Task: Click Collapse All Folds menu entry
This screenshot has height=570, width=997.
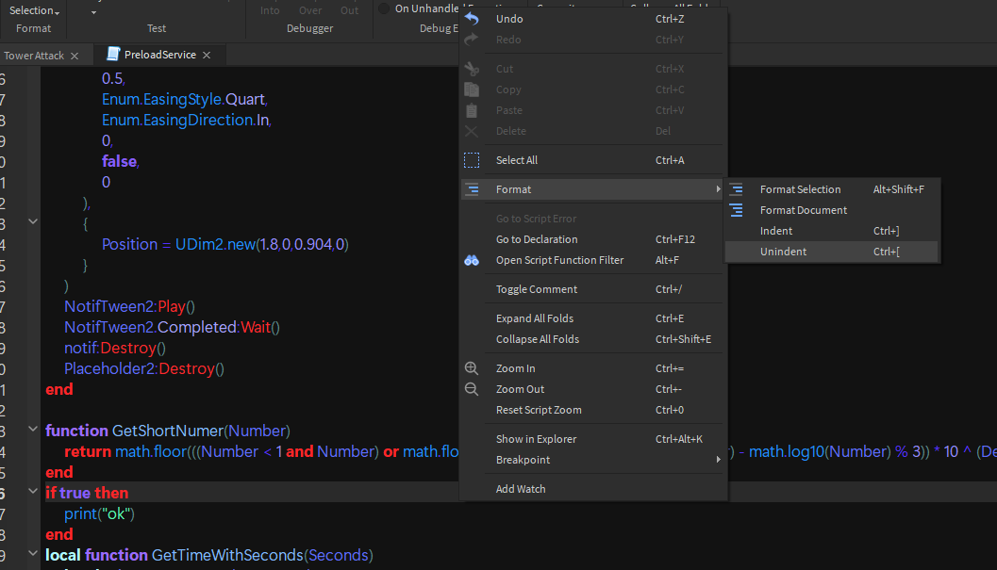Action: 538,339
